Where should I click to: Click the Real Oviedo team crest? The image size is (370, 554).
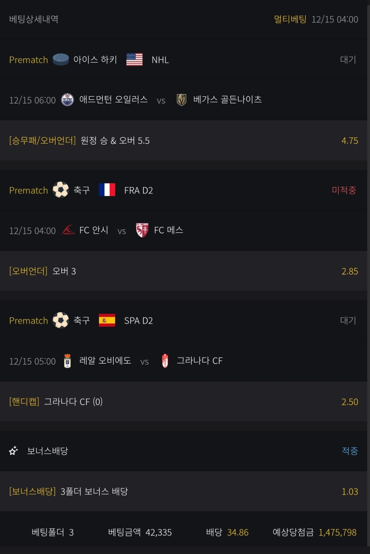pos(67,361)
